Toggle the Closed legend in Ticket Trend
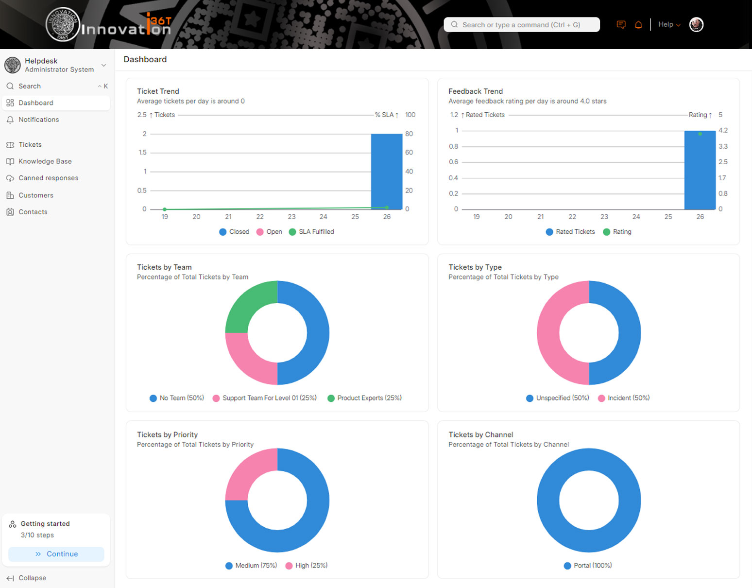752x588 pixels. pyautogui.click(x=234, y=232)
